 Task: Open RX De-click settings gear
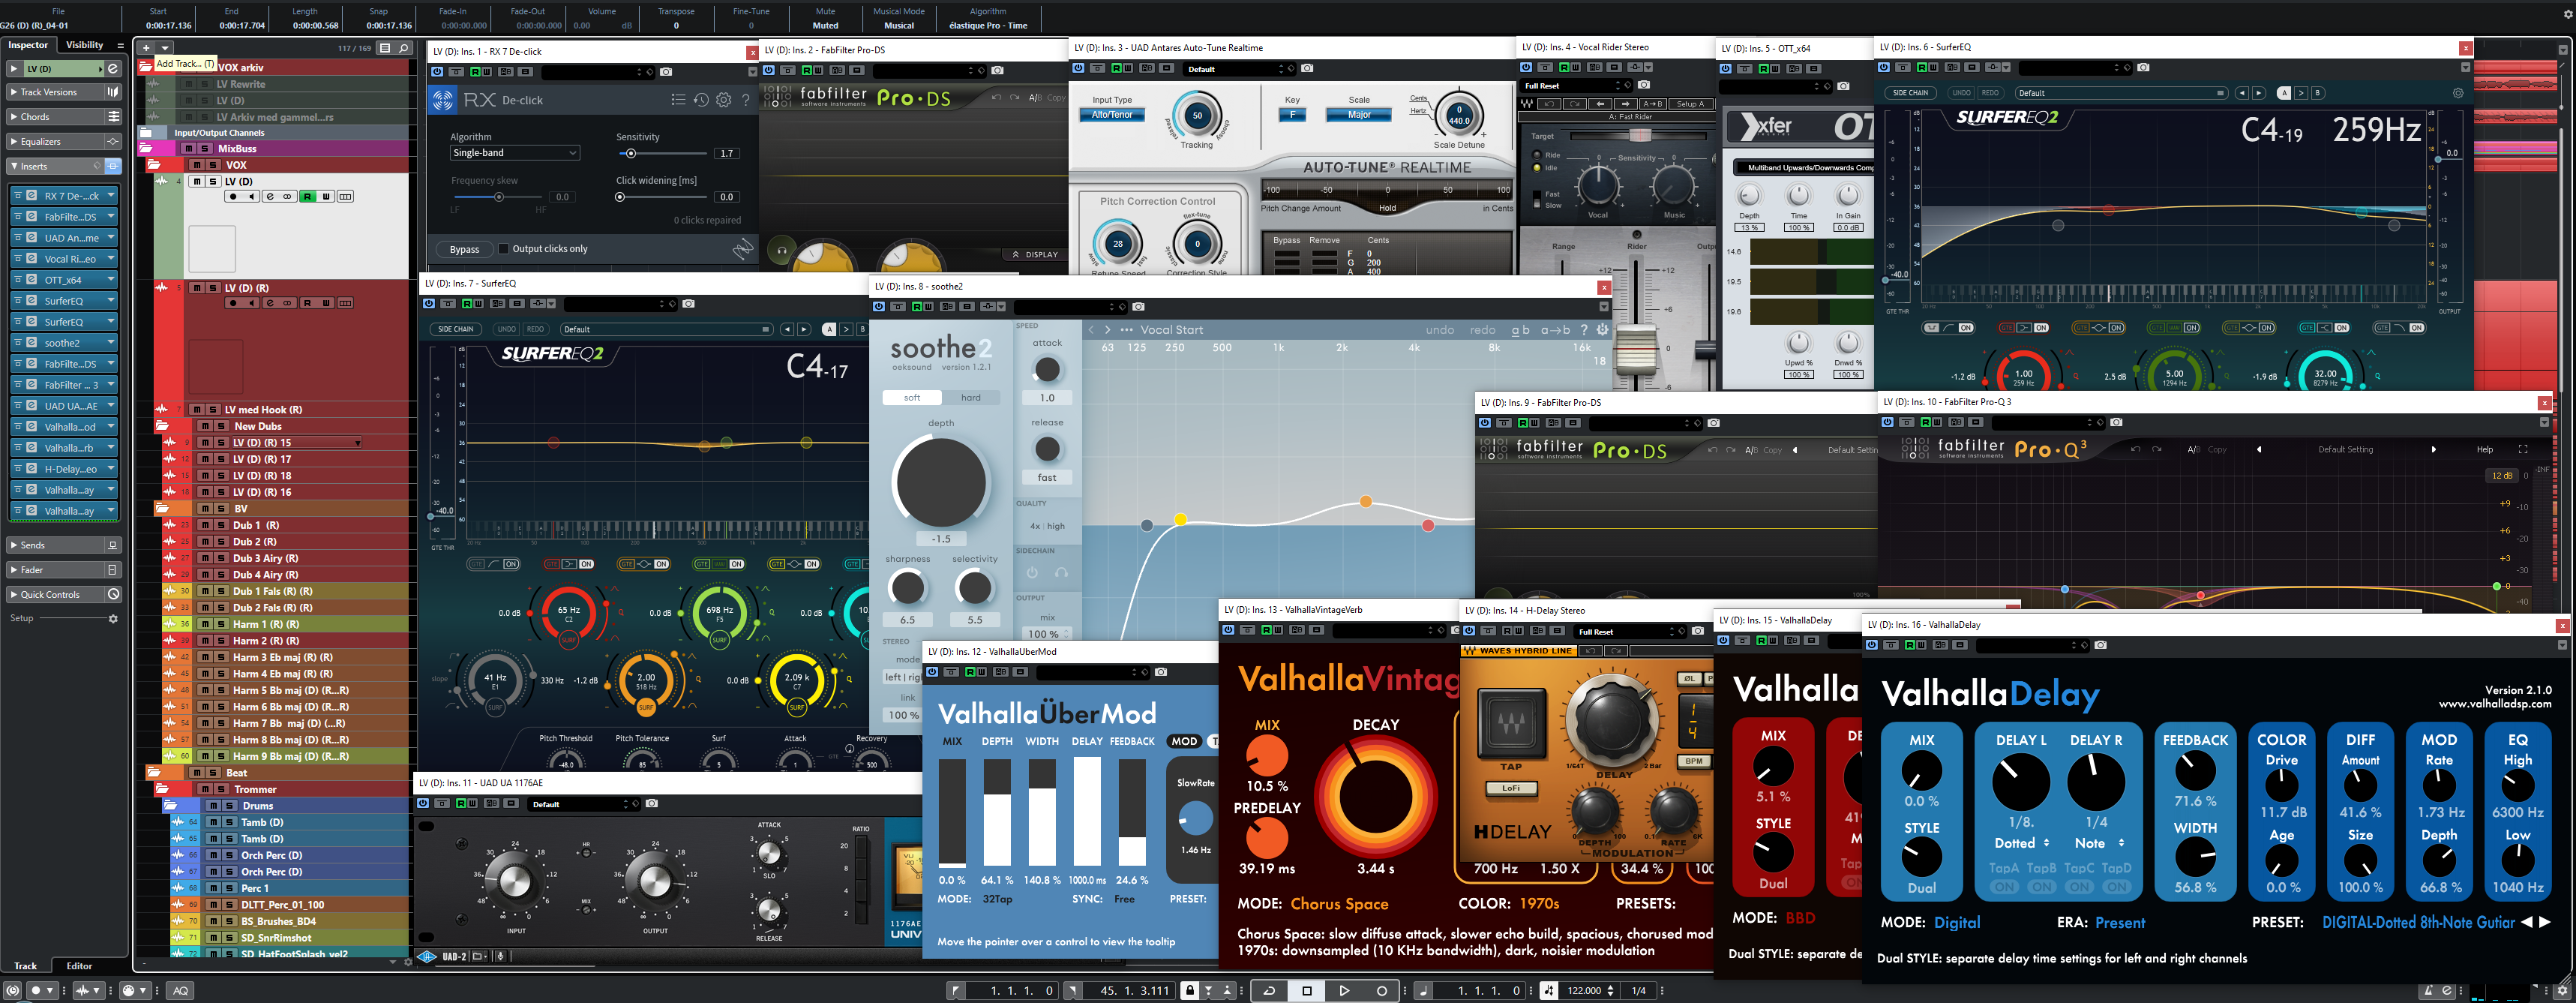pyautogui.click(x=723, y=100)
